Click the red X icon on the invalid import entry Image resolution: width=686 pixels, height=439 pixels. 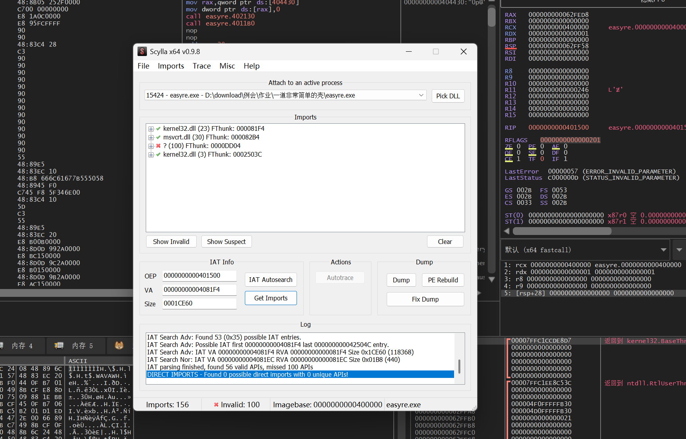pyautogui.click(x=158, y=146)
